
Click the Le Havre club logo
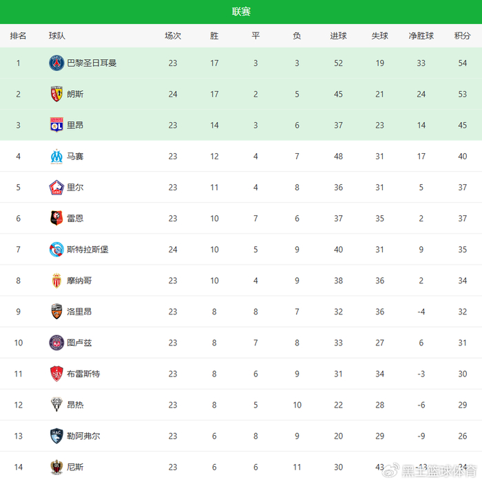click(56, 436)
